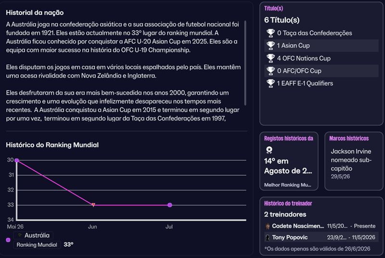Image resolution: width=385 pixels, height=258 pixels.
Task: Open the Marcos históricos panel
Action: [x=354, y=161]
